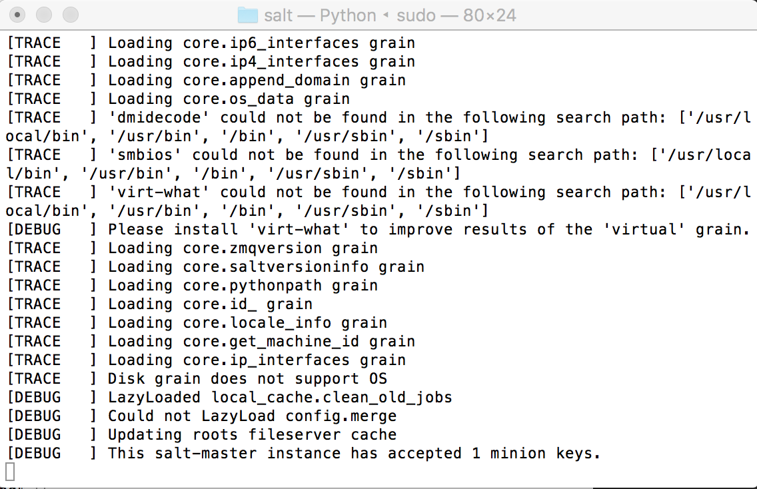Click the 'Loading core.zmqversion grain' line

point(192,248)
